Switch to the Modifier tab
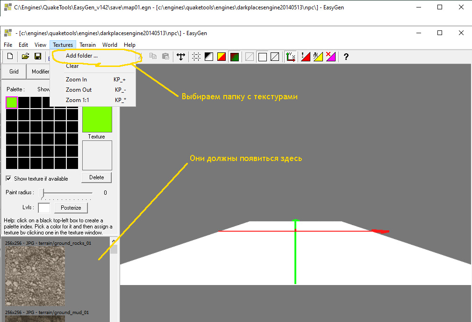 click(x=38, y=72)
